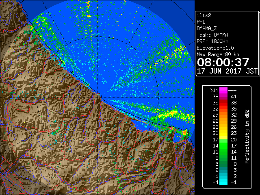Viewport: 260px width, 195px height.
Task: Click the magenta color at top of legend
Action: (223, 91)
